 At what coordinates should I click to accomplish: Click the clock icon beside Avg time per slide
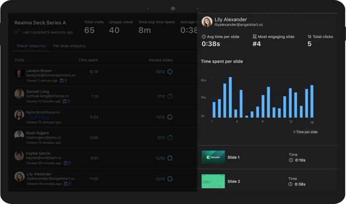pyautogui.click(x=204, y=37)
